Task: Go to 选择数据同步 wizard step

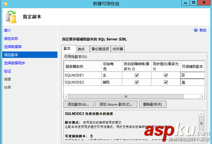Action: click(x=15, y=63)
